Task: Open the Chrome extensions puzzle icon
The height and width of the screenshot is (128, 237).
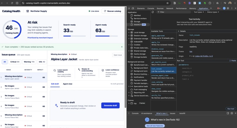Action: tap(210, 3)
